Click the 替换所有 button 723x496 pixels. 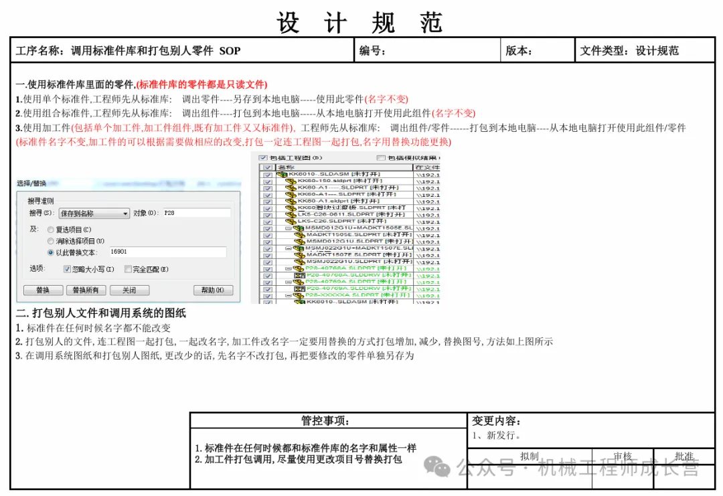[86, 290]
